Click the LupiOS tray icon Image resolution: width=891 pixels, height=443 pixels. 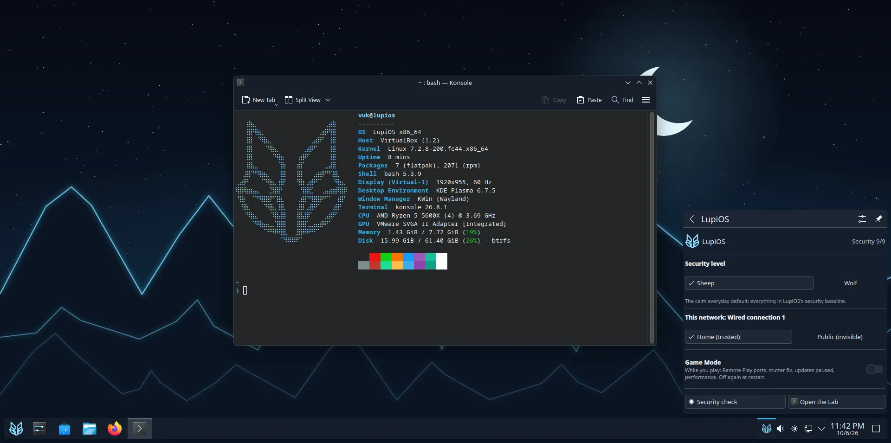click(767, 429)
